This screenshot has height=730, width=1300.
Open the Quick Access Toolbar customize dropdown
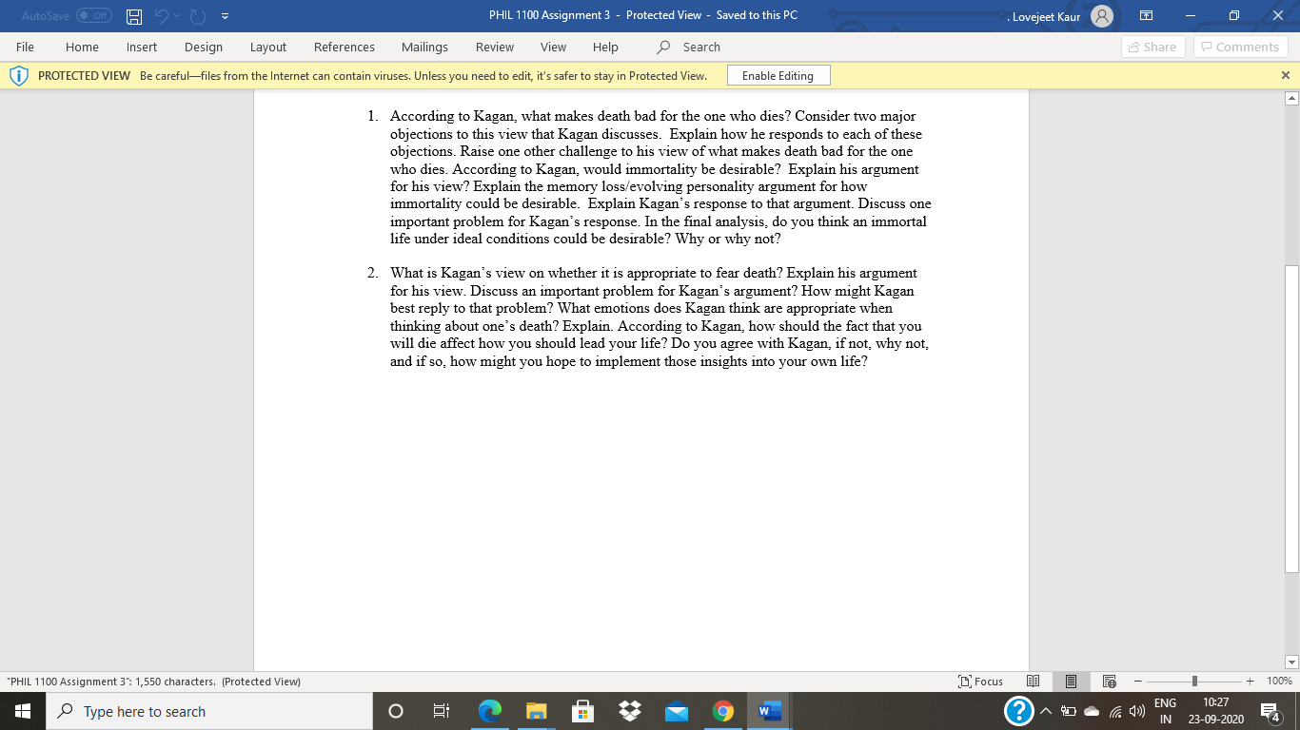click(x=226, y=15)
